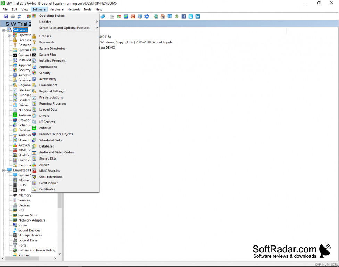Screen dimensions: 339x267
Task: Select File Associations menu item
Action: pyautogui.click(x=65, y=98)
